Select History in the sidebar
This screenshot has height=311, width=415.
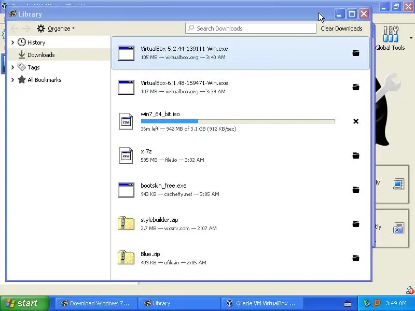59,43
